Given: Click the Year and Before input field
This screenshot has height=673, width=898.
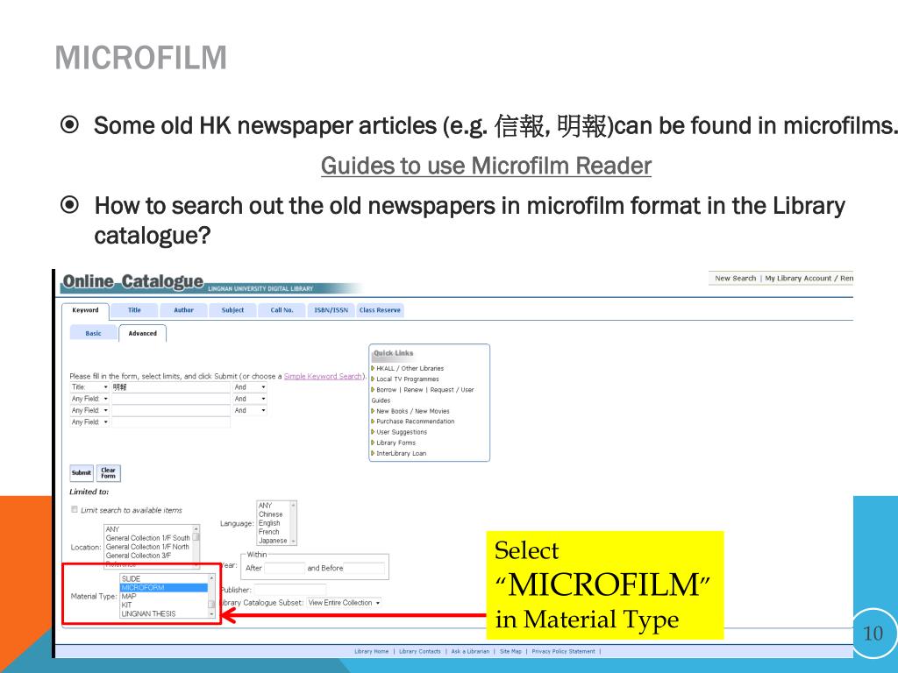Looking at the screenshot, I should 364,568.
